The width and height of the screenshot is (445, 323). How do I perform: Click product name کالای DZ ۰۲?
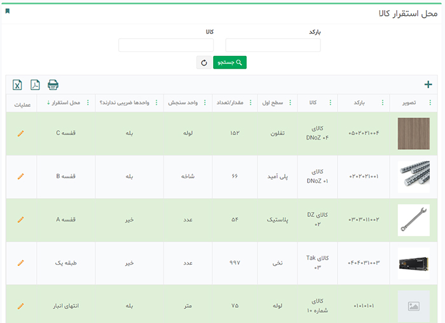pos(317,220)
